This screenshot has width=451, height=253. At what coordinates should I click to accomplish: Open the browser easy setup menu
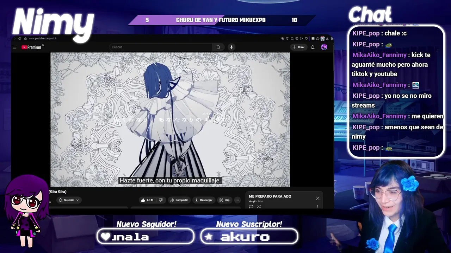[332, 39]
